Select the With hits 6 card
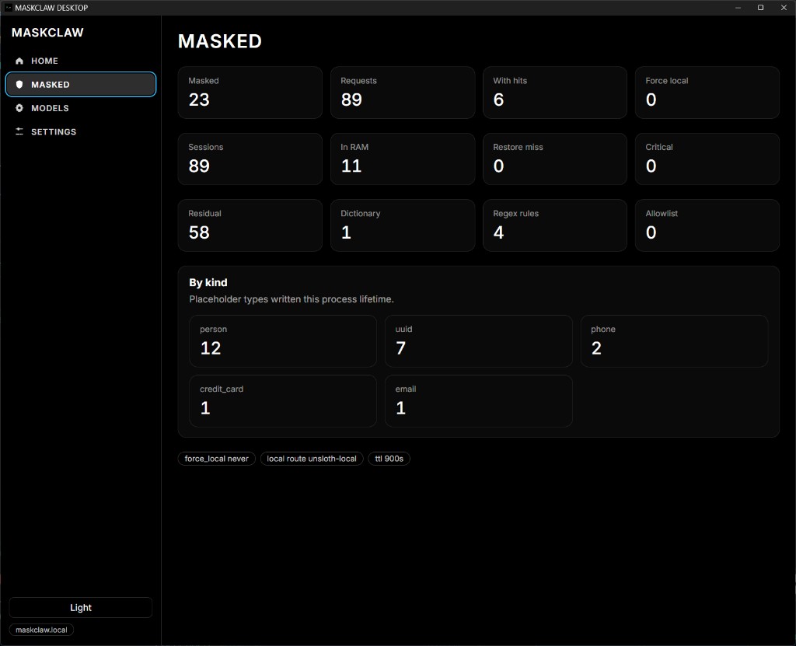The height and width of the screenshot is (646, 796). (x=555, y=93)
